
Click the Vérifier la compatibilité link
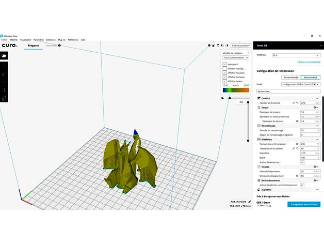[309, 62]
